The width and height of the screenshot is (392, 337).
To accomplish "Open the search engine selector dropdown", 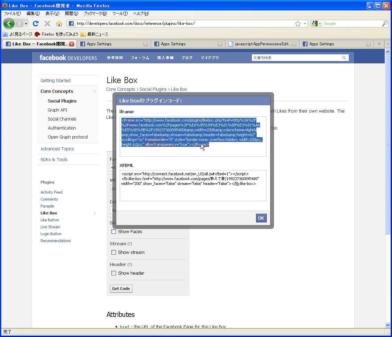I will [x=319, y=24].
